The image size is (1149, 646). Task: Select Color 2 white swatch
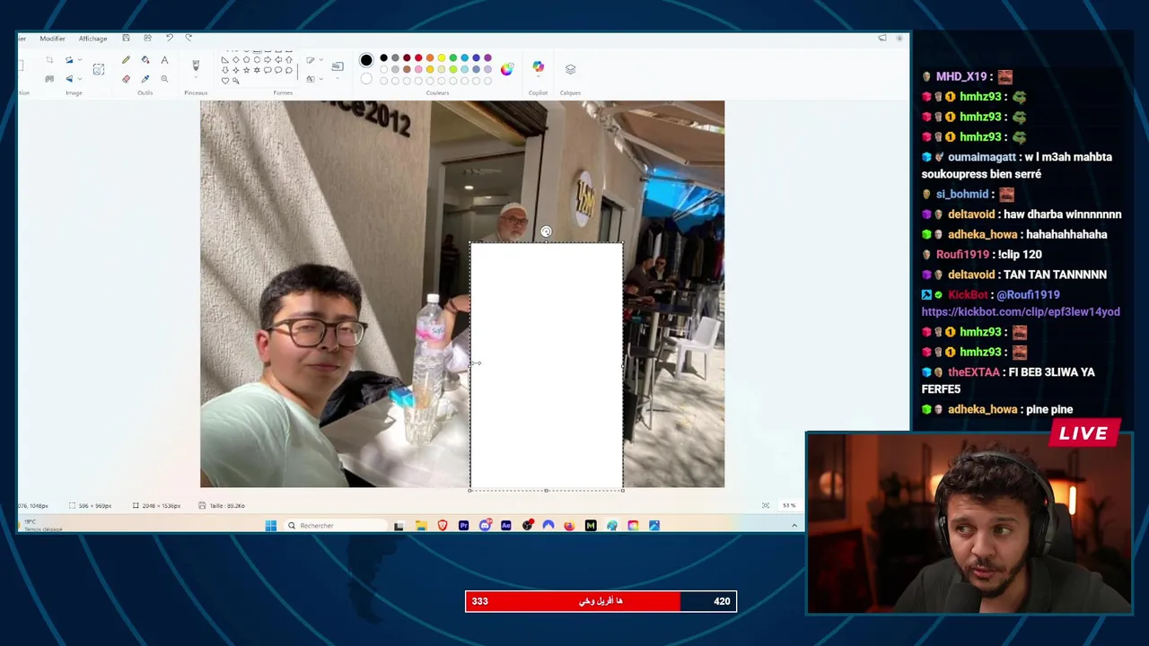point(366,79)
